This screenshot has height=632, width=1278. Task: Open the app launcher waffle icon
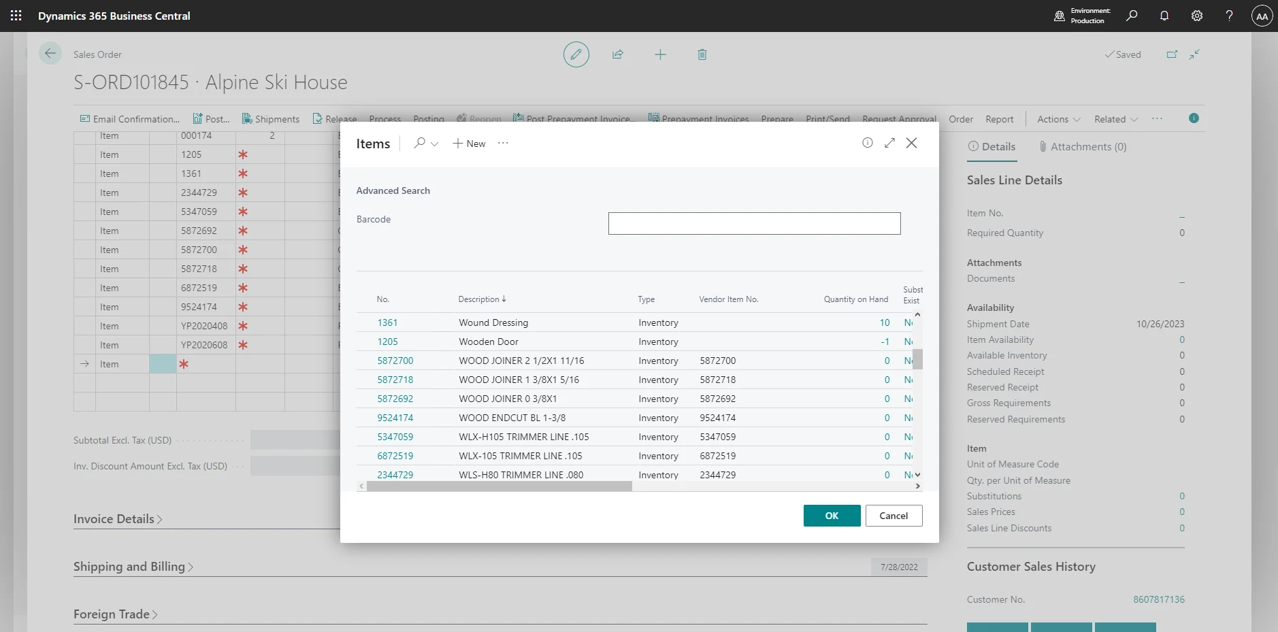[16, 16]
